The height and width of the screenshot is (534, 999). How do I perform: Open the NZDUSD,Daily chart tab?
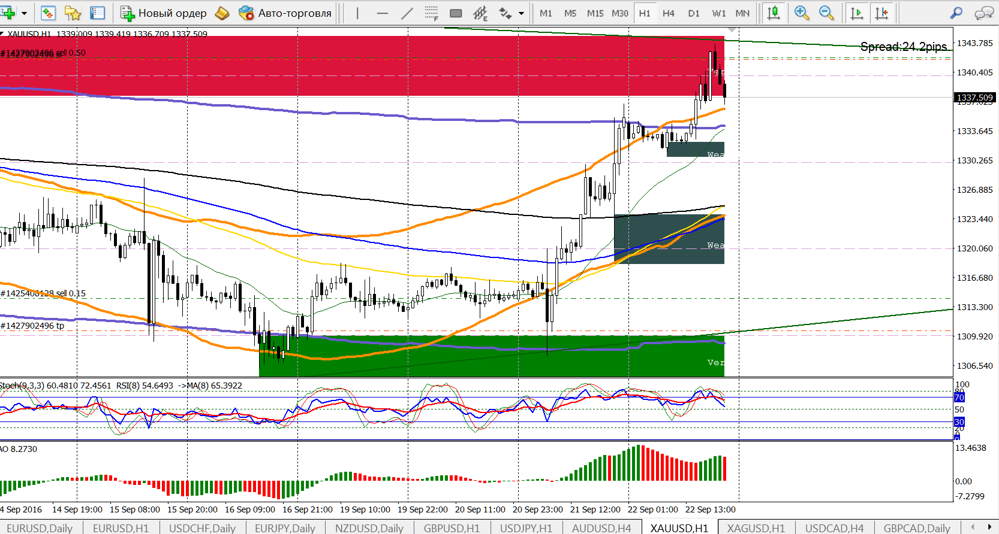[x=369, y=528]
